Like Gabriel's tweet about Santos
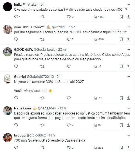The image size is (135, 152). pyautogui.click(x=69, y=98)
